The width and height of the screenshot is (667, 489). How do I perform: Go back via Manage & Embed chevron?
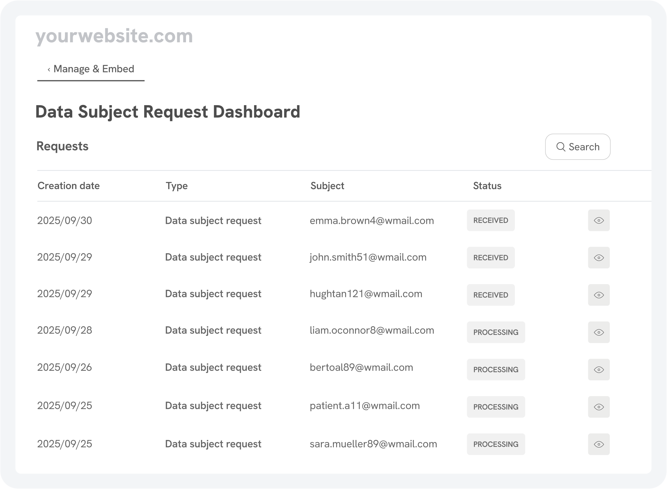click(49, 70)
